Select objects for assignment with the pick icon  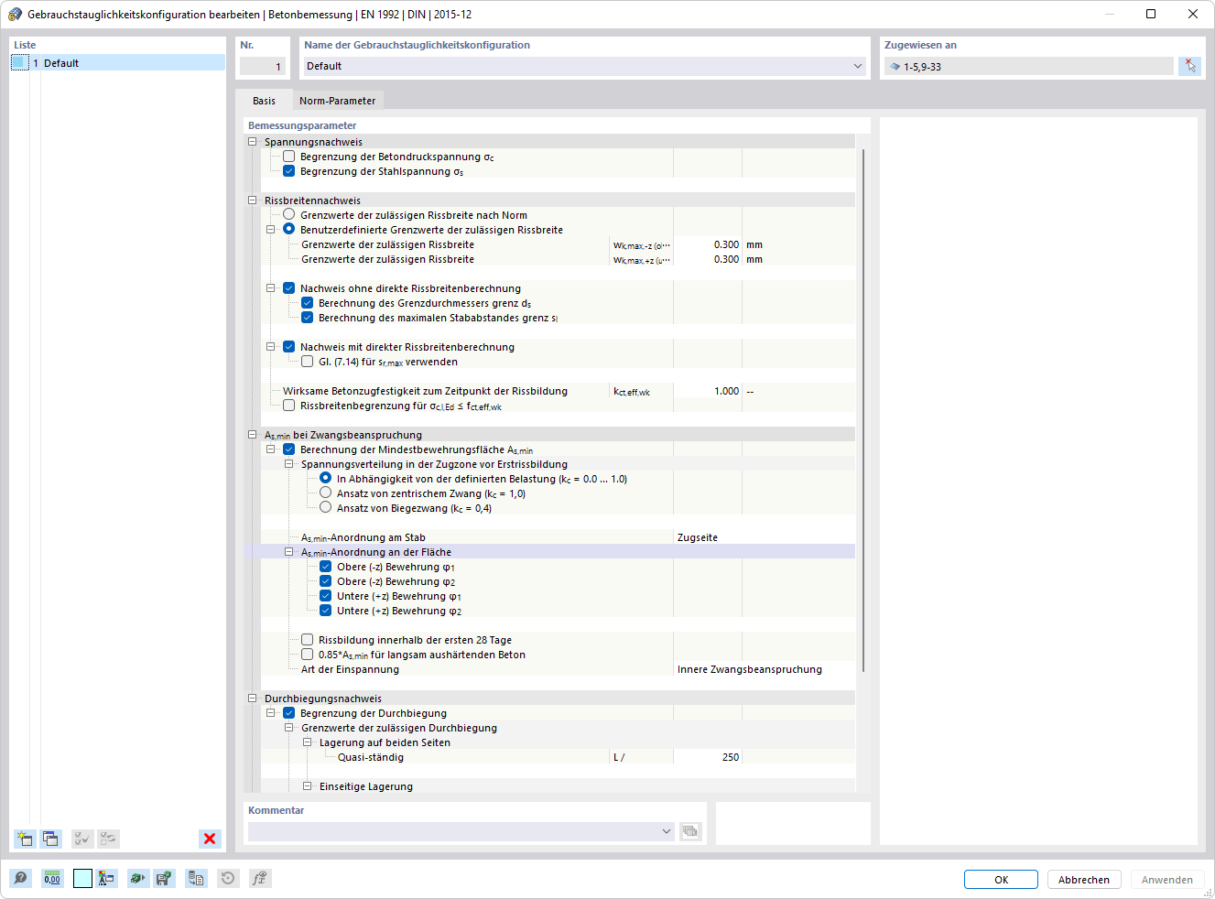(1189, 65)
